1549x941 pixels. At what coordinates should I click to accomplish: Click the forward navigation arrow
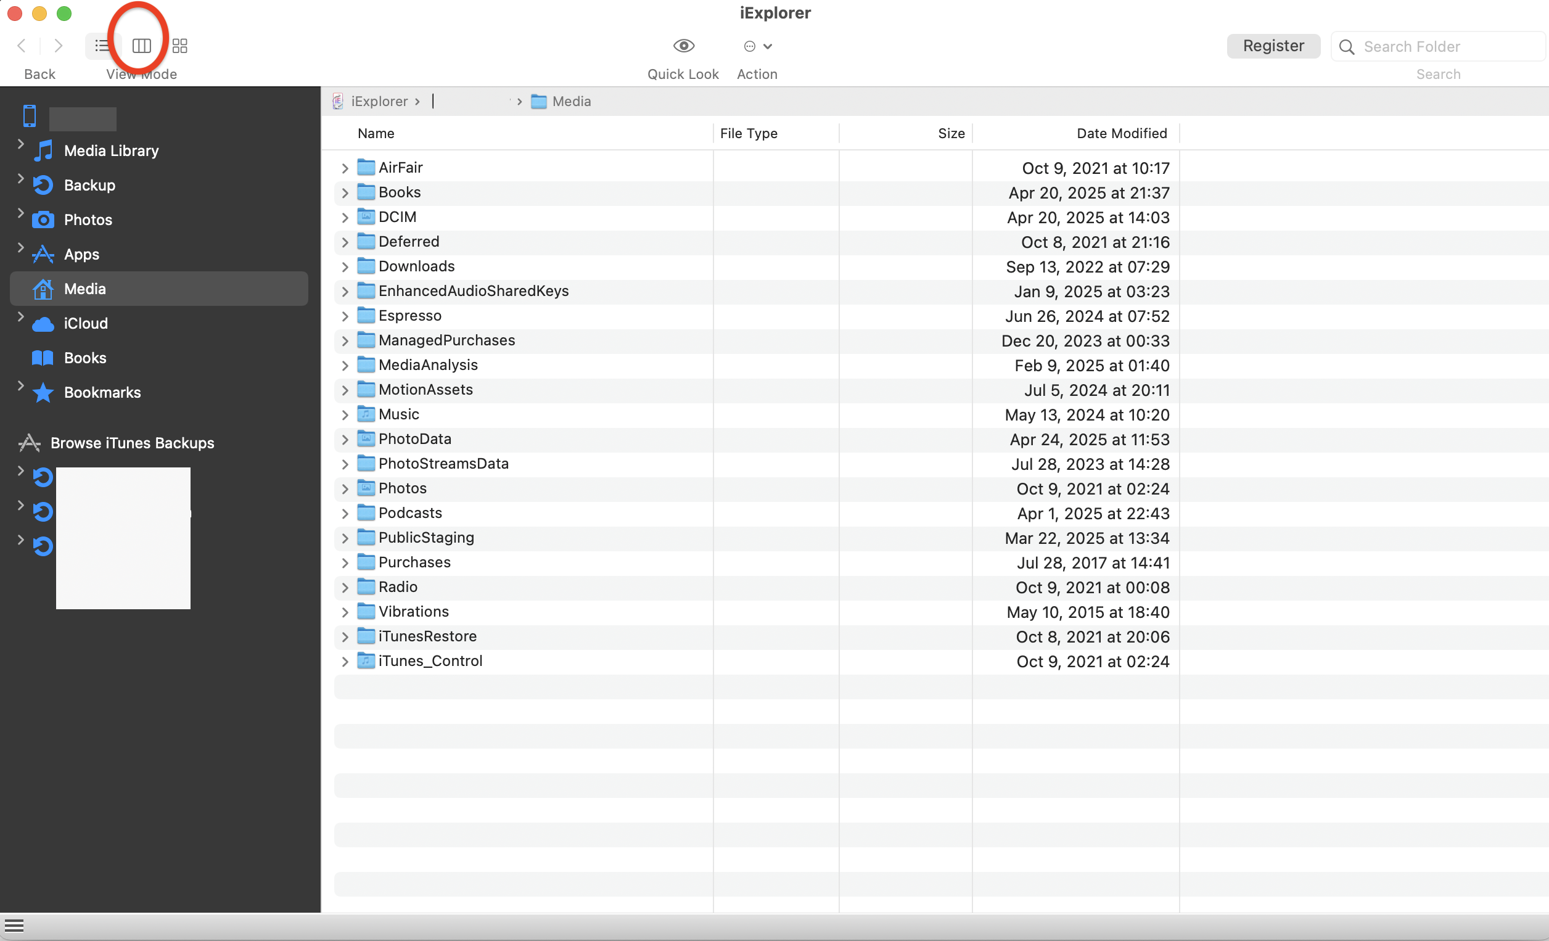point(59,46)
